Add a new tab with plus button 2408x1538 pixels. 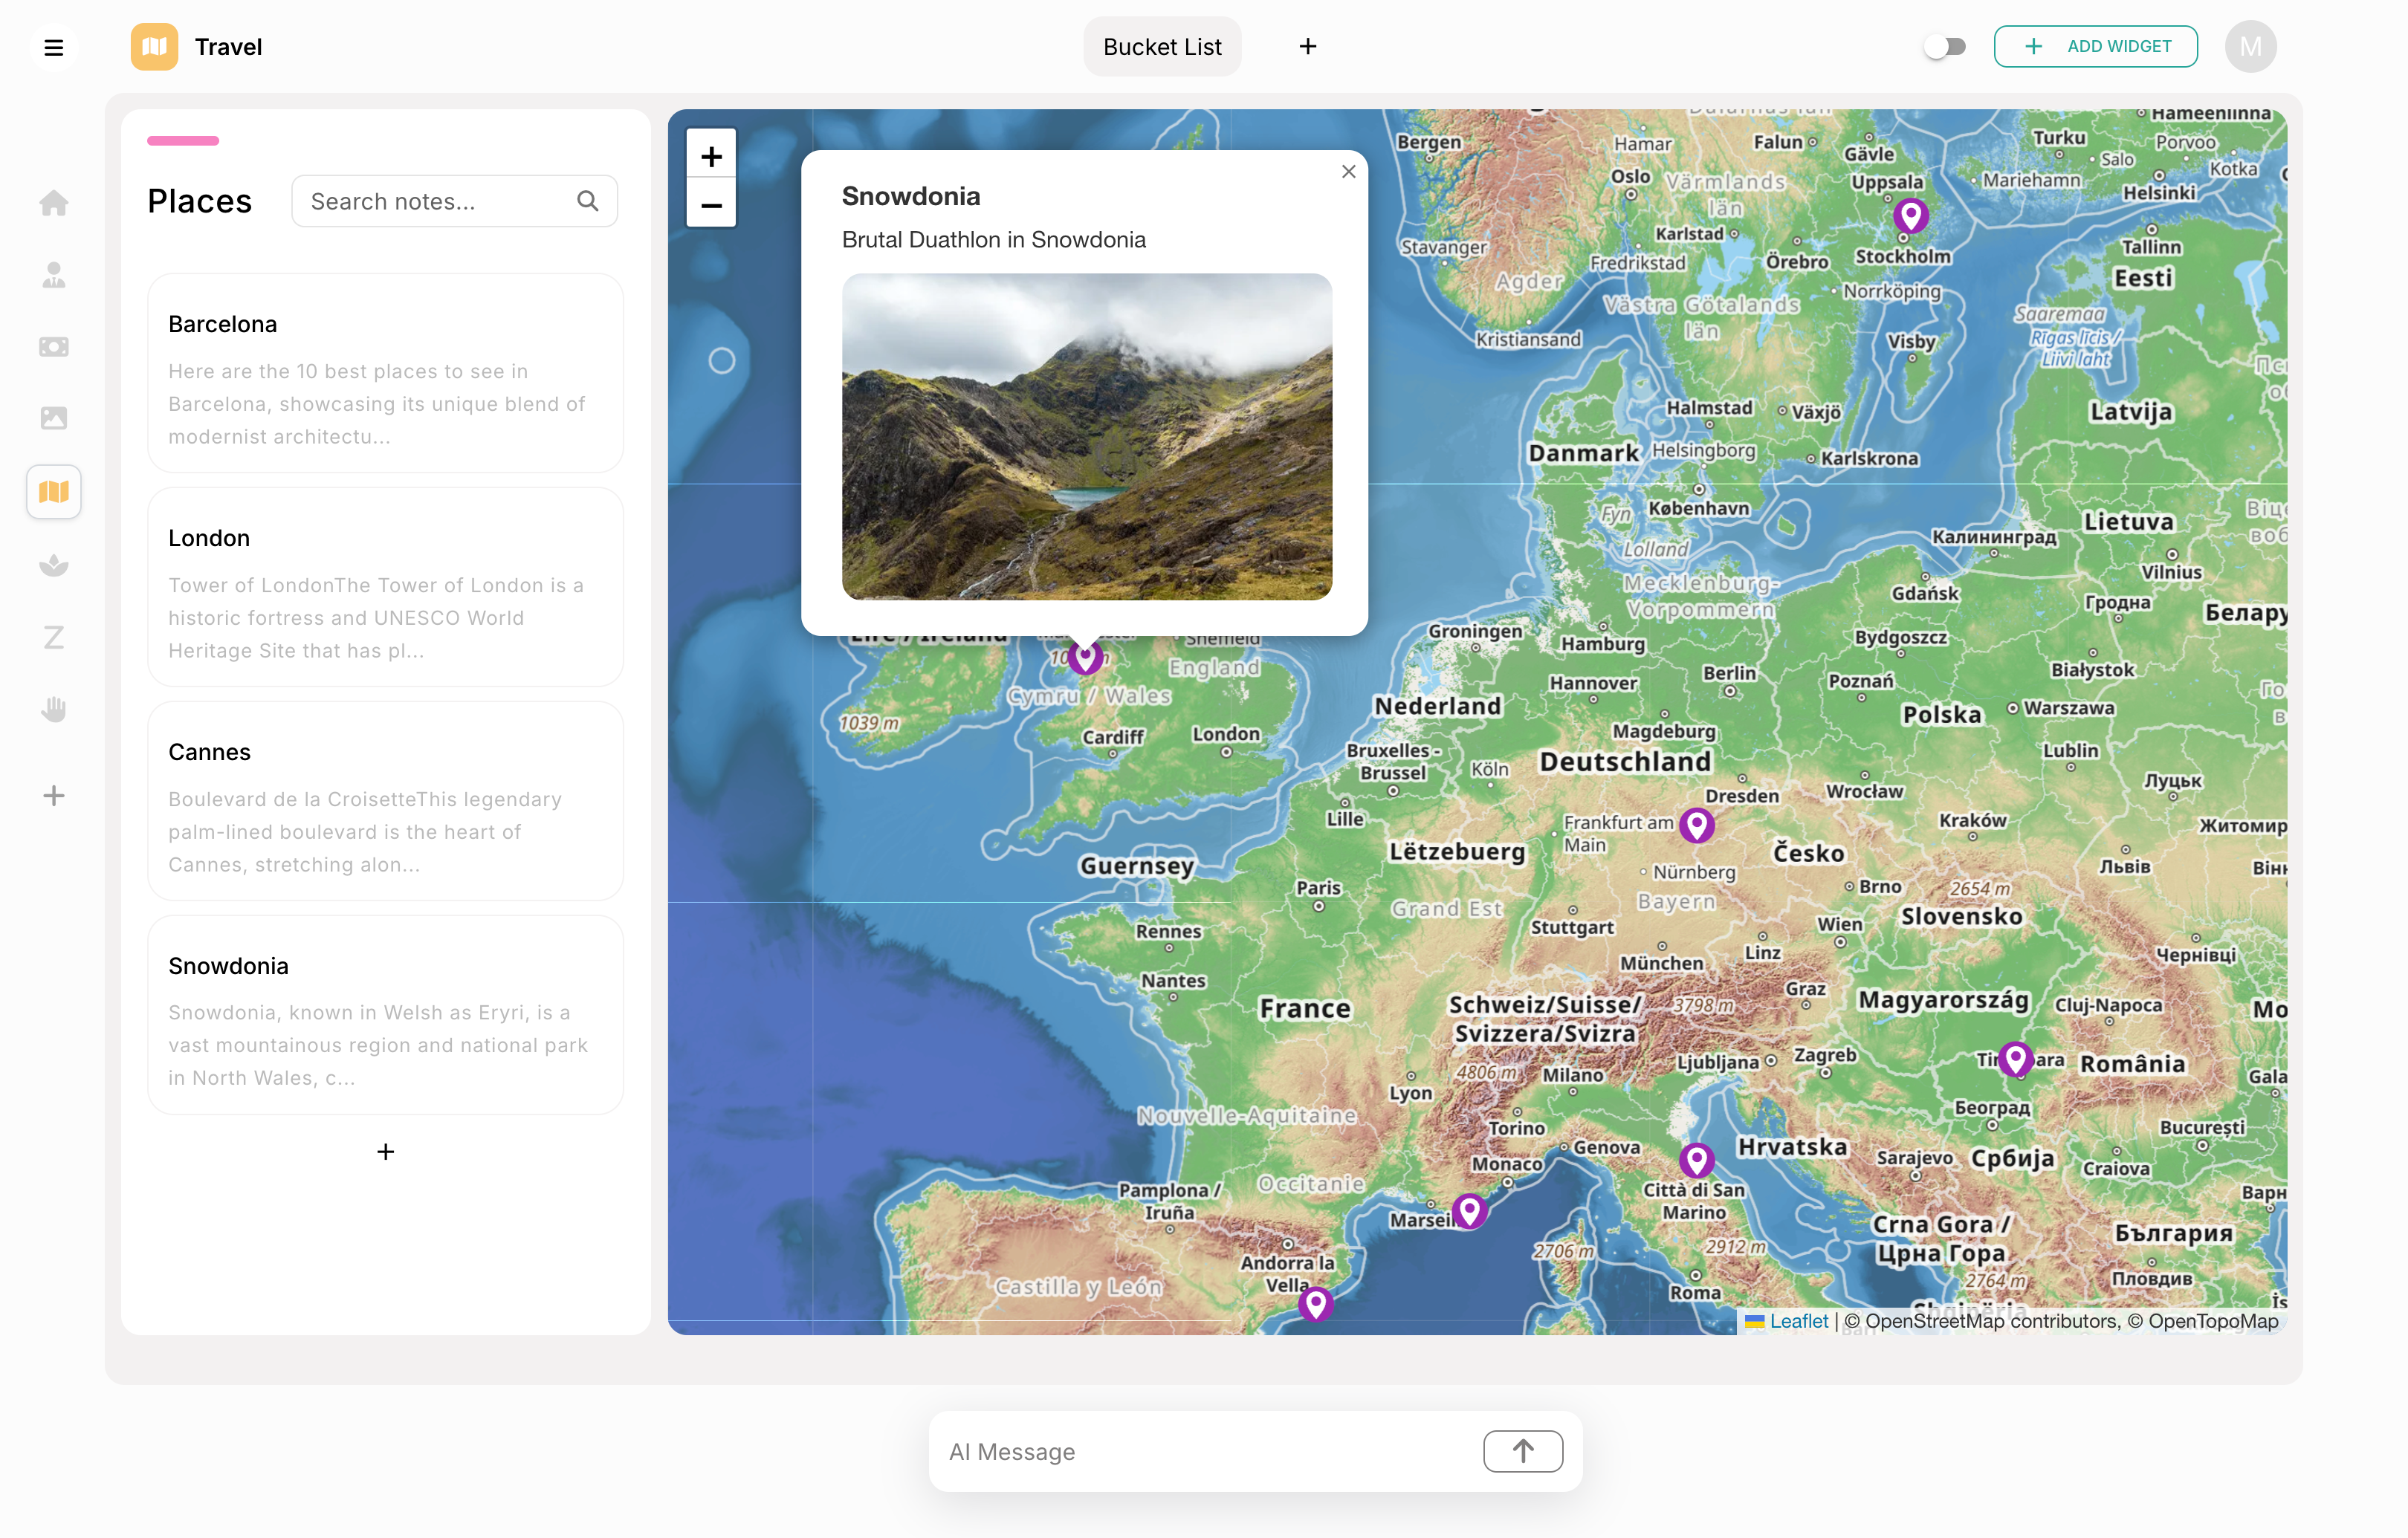(1307, 47)
